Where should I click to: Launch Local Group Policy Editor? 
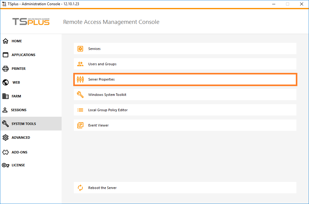tap(108, 110)
